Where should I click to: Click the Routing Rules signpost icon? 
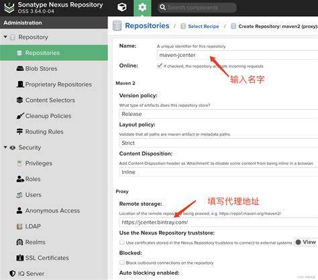tap(19, 131)
